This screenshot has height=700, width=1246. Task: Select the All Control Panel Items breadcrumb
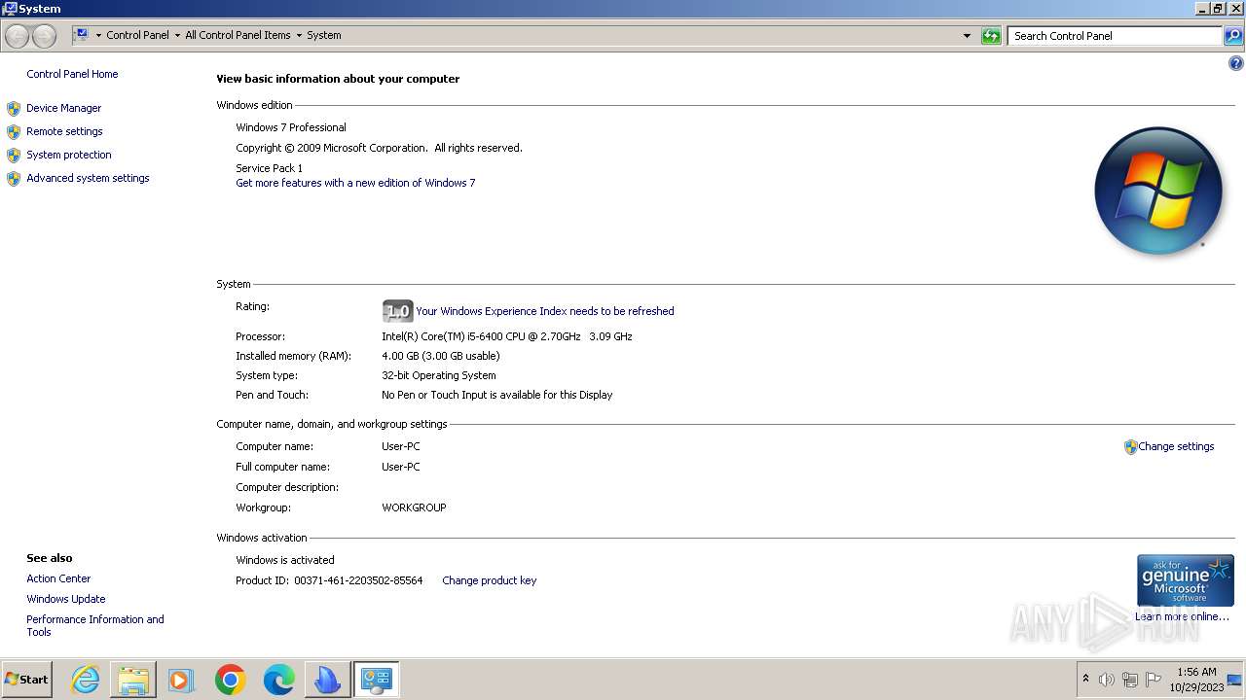[x=238, y=35]
